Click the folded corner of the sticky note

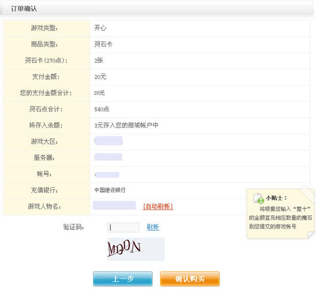tap(311, 235)
